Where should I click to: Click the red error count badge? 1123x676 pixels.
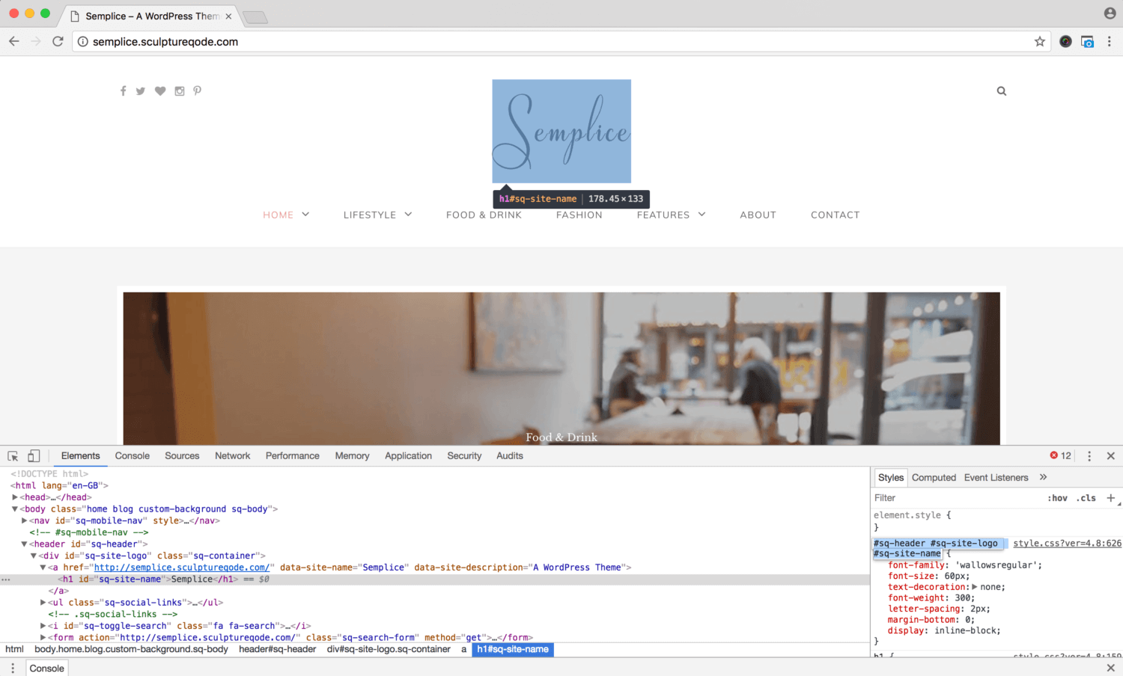click(x=1061, y=455)
